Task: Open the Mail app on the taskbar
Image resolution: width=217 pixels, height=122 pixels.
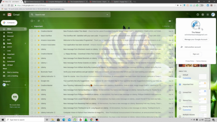Action: pyautogui.click(x=69, y=120)
